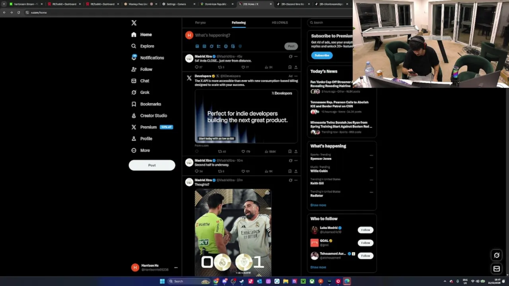
Task: Open File Explorer from taskbar
Action: click(x=286, y=281)
